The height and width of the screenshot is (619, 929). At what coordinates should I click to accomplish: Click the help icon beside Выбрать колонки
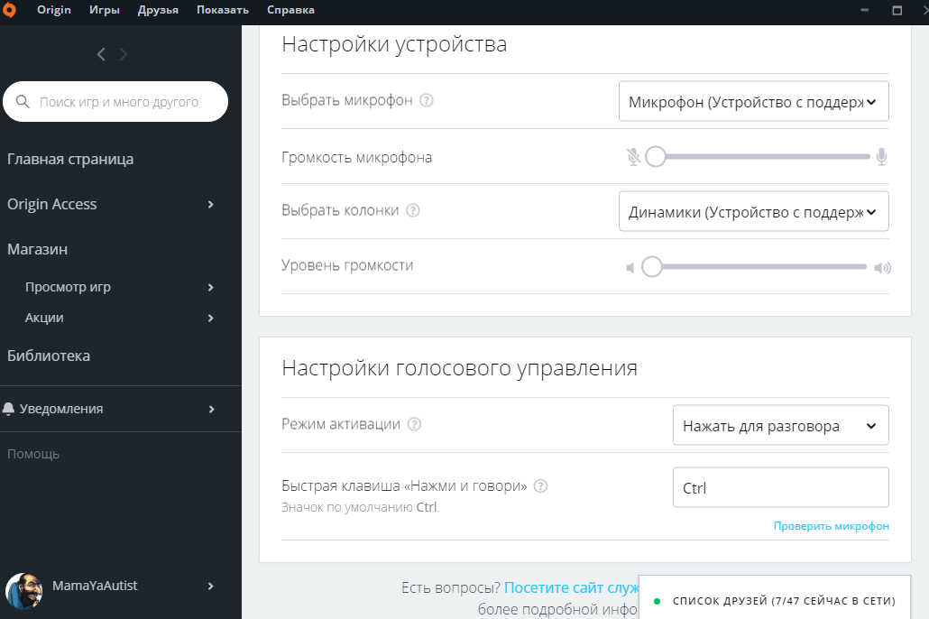[413, 210]
